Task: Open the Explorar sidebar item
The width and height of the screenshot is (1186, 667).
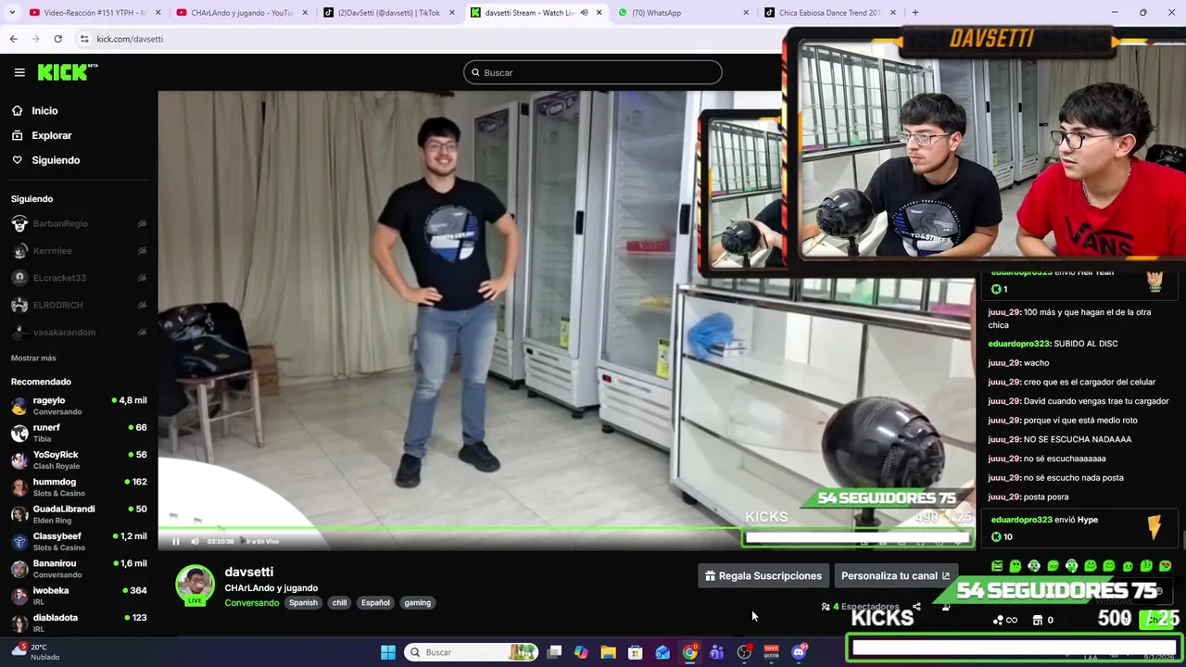Action: (x=52, y=135)
